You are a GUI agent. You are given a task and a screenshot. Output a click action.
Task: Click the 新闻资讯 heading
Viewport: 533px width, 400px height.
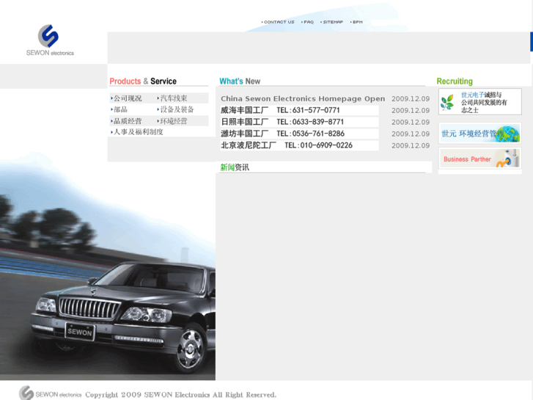tap(235, 167)
